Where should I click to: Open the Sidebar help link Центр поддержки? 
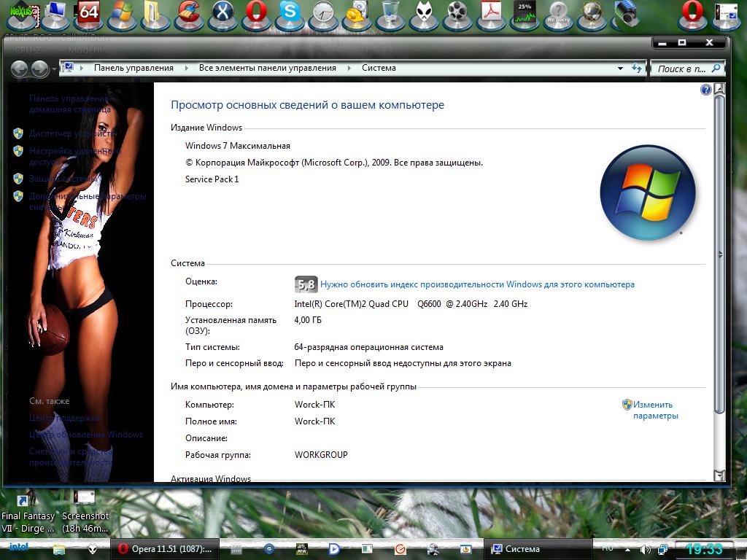click(x=65, y=418)
